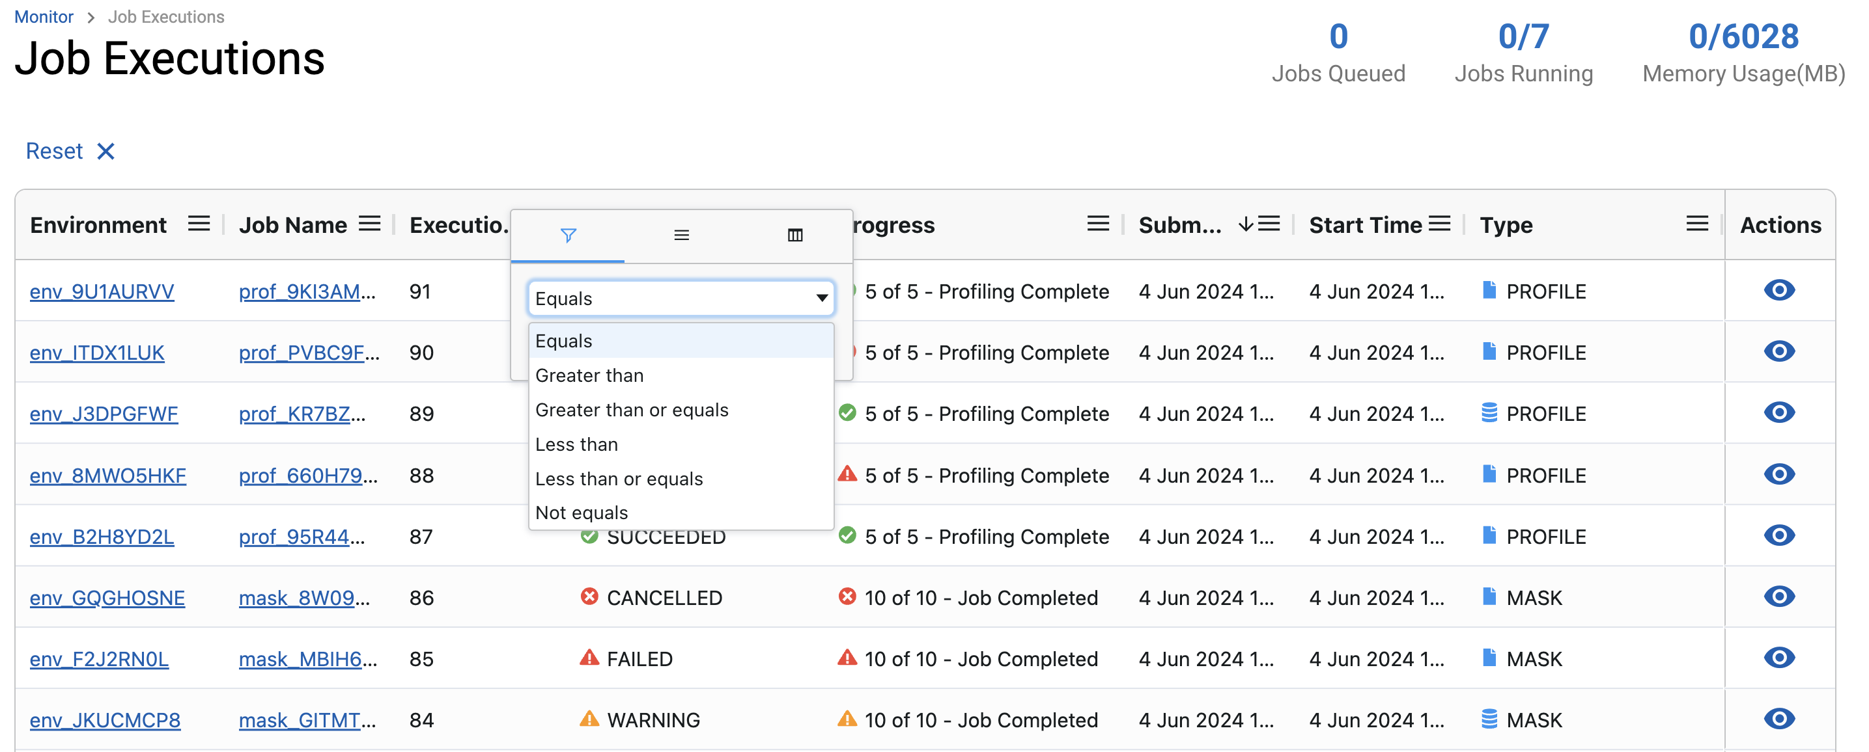
Task: Open the Type column menu icon
Action: [1696, 224]
